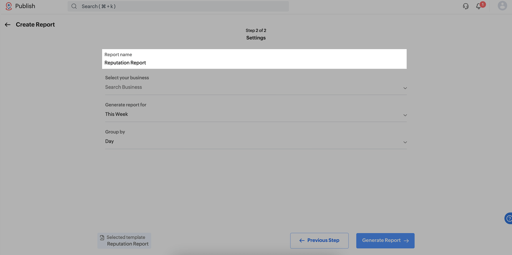The width and height of the screenshot is (512, 255).
Task: Open notifications bell icon
Action: tap(479, 6)
